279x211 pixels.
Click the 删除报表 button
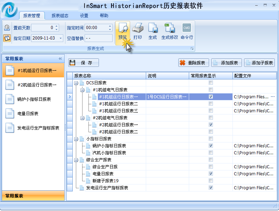point(194,63)
